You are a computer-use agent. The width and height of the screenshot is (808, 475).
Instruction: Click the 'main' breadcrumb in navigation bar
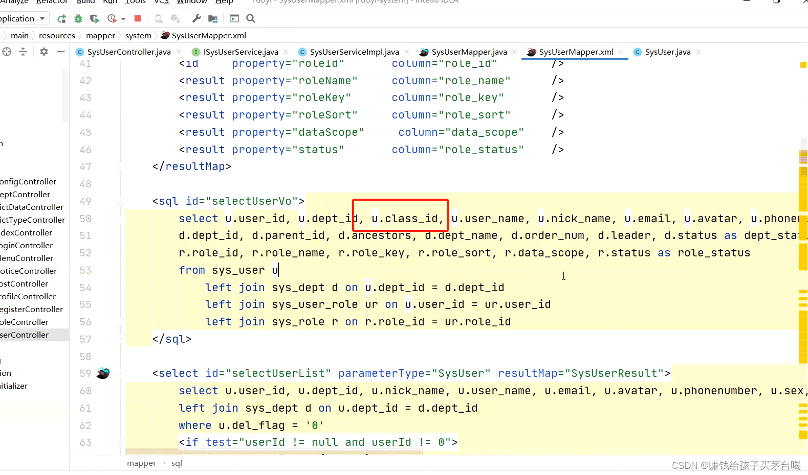click(x=19, y=35)
